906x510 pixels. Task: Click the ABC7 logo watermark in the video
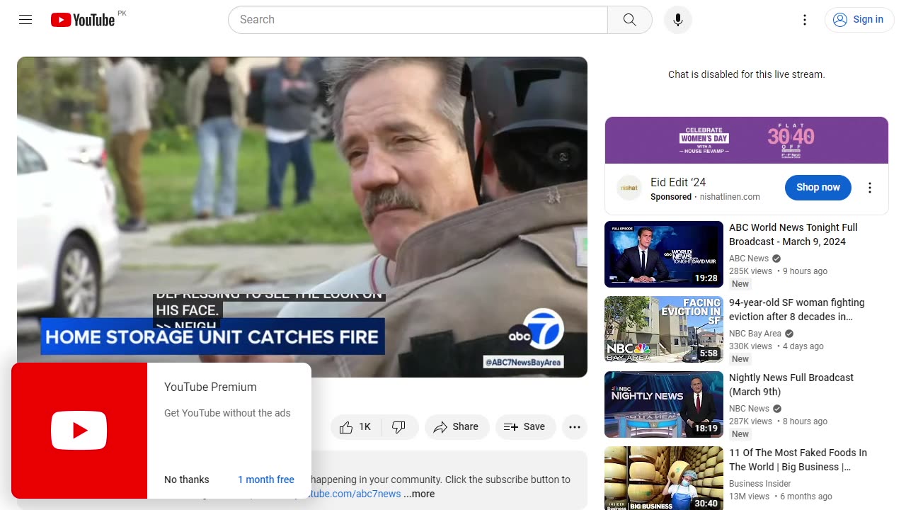coord(536,331)
